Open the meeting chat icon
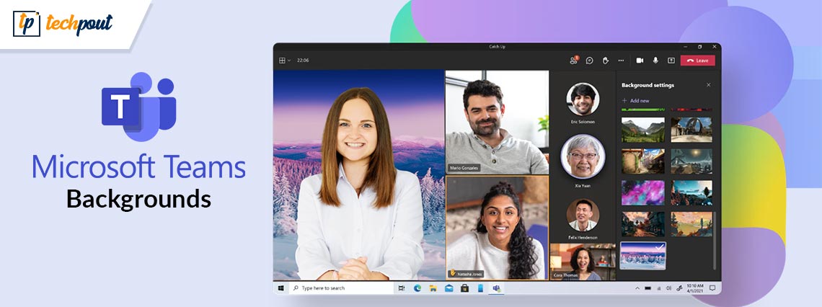This screenshot has width=822, height=307. tap(590, 61)
